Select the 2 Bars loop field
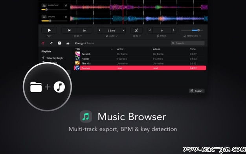246x154 pixels. 111,30
